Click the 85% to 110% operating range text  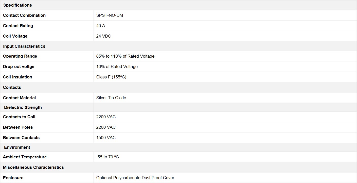[x=125, y=56]
